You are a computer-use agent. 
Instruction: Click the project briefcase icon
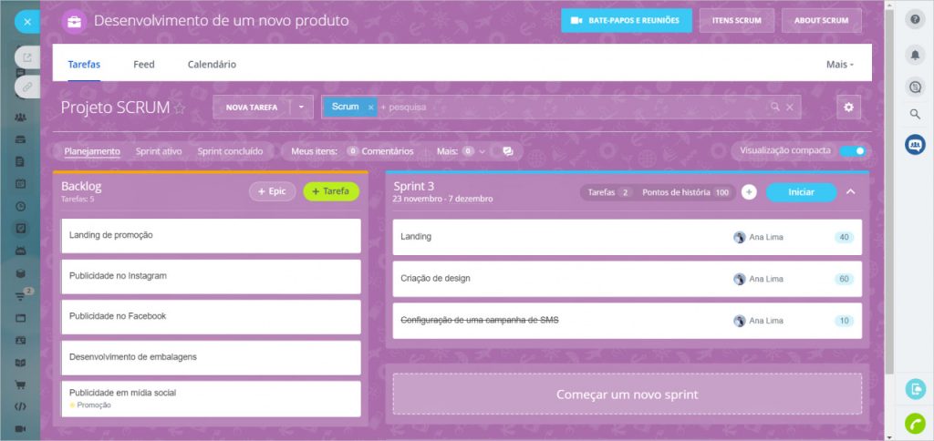point(75,22)
